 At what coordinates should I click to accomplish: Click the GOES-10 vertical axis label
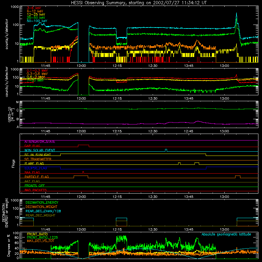coord(10,114)
